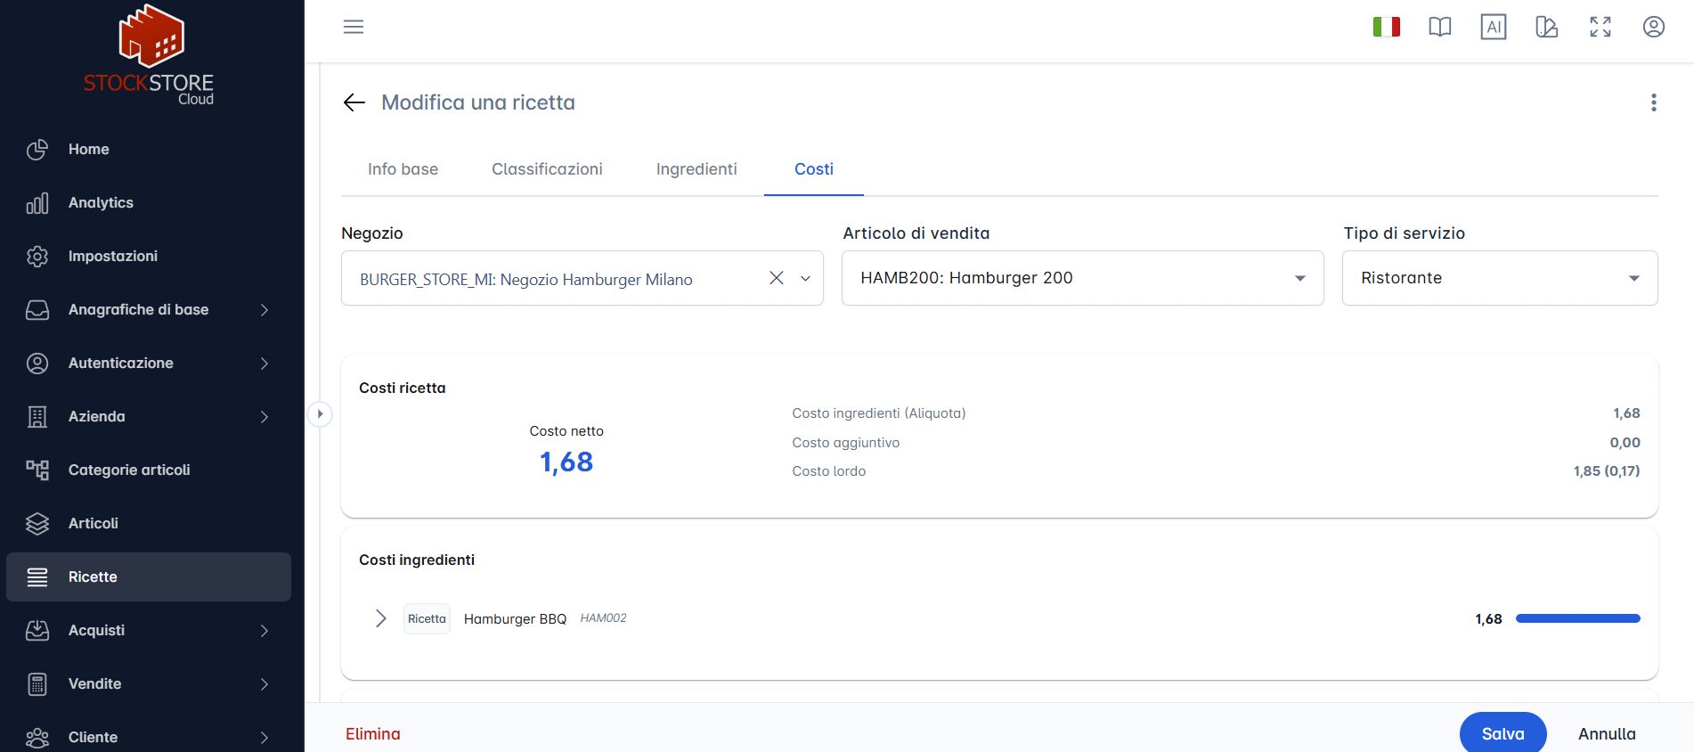This screenshot has height=752, width=1694.
Task: Clear the Negozio selection
Action: tap(777, 278)
